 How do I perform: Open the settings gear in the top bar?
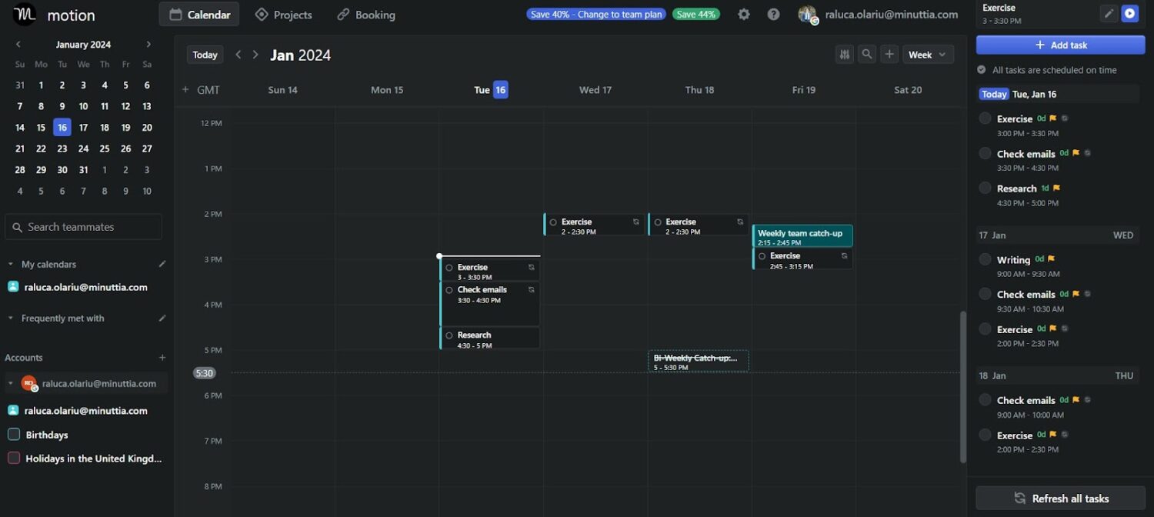tap(743, 14)
